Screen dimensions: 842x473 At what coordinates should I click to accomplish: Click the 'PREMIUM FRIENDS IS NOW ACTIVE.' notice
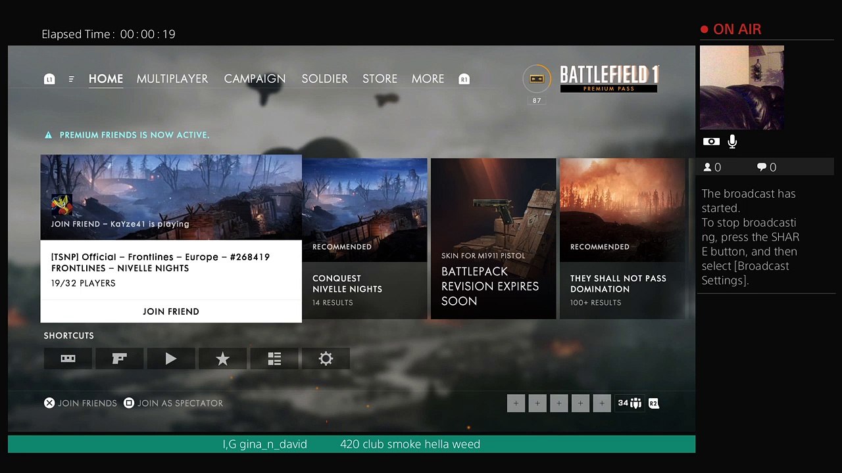134,135
